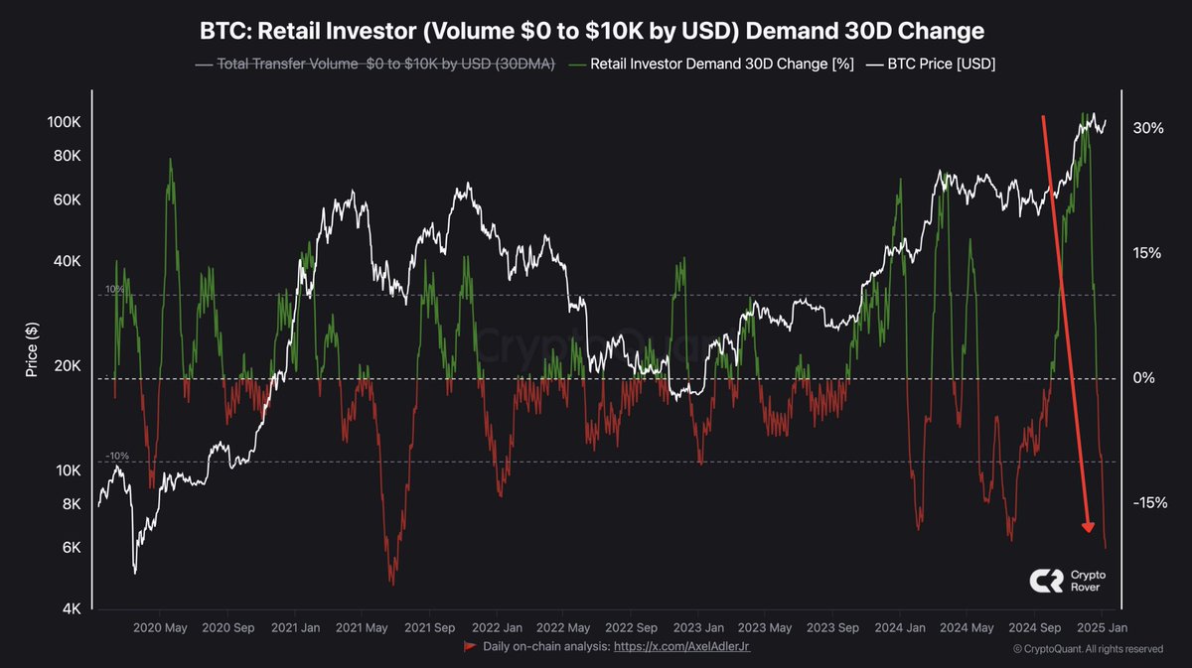The image size is (1192, 668).
Task: Click the small -10% threshold line label
Action: (116, 456)
